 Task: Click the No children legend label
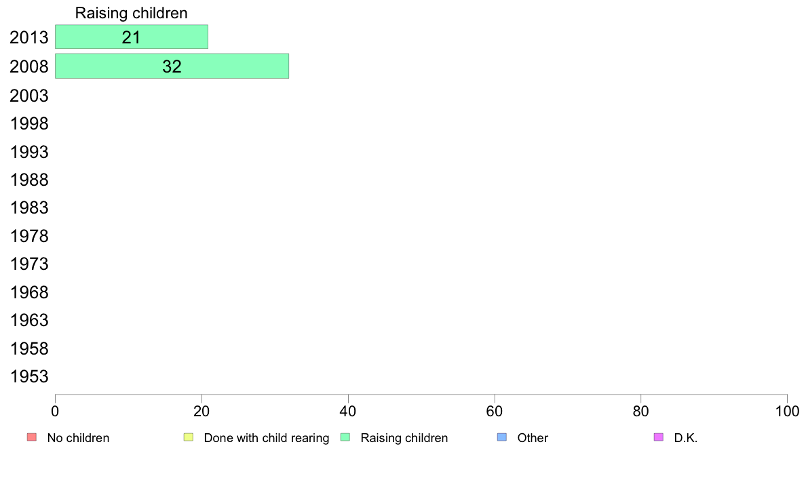coord(78,438)
